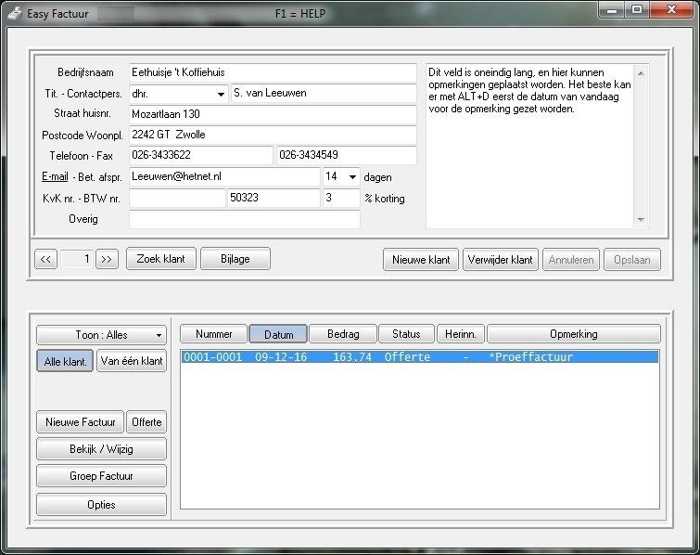Go to next customer with >> button

pos(108,260)
